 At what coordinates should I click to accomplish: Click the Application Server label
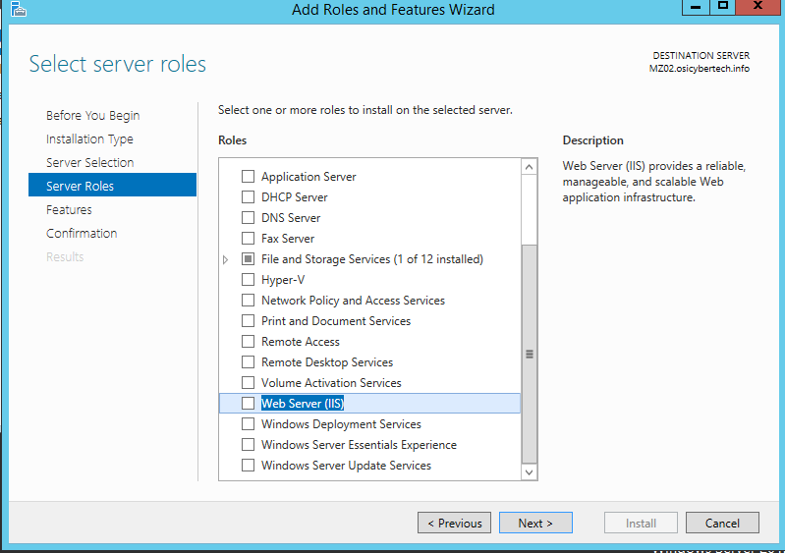(308, 177)
